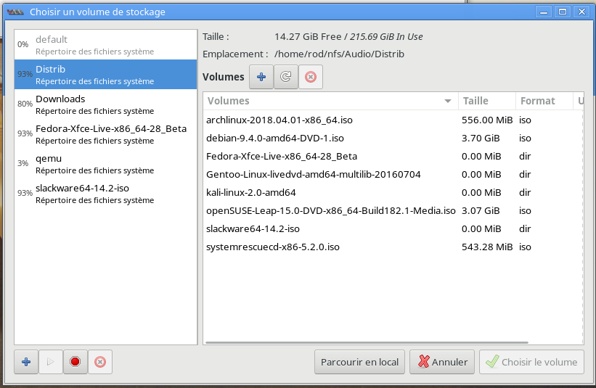Stop the pool with red record icon
Screen dimensions: 596x388
pos(75,362)
